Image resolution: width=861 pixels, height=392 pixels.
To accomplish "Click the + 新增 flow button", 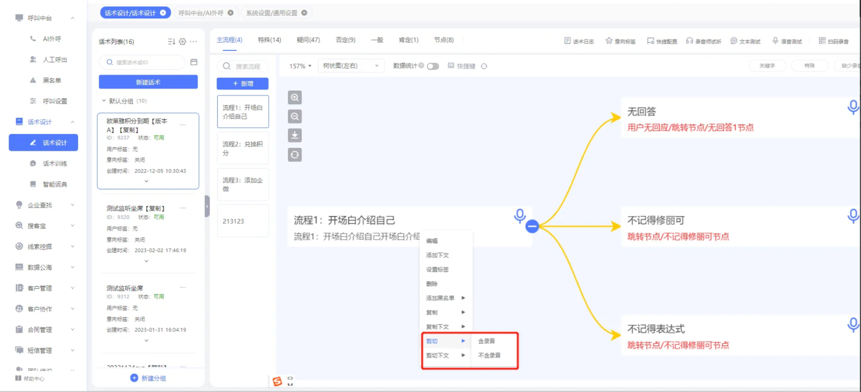I will tap(242, 84).
